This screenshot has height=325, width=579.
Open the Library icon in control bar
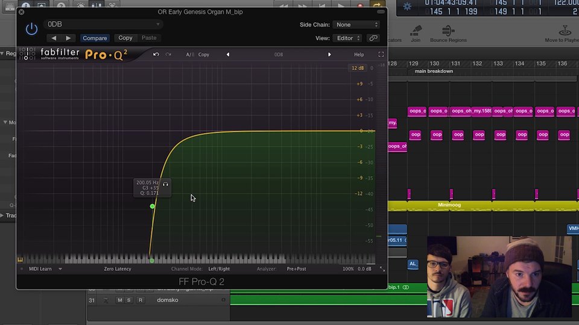point(10,6)
